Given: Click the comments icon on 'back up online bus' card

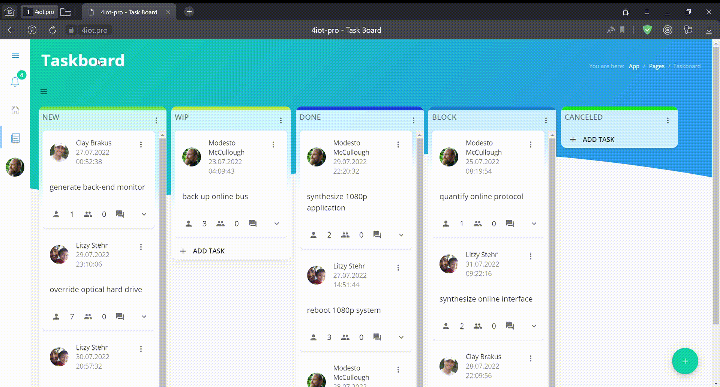Looking at the screenshot, I should coord(253,223).
